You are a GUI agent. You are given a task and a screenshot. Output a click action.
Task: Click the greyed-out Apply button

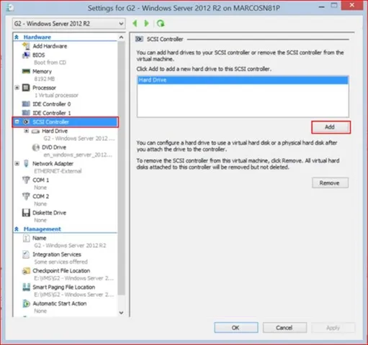(x=333, y=328)
